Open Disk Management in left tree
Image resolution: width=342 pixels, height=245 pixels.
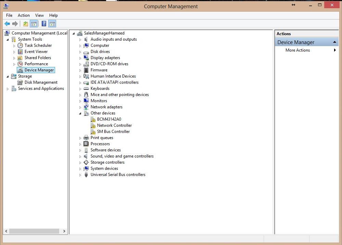tap(41, 82)
